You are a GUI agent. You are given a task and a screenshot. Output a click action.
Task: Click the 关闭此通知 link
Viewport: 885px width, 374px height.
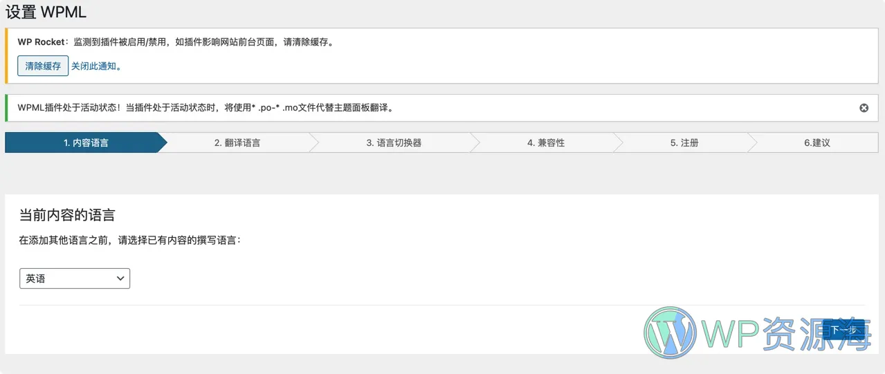pos(96,66)
